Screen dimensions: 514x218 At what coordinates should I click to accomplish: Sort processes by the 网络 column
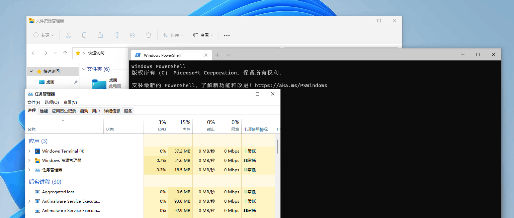229,126
